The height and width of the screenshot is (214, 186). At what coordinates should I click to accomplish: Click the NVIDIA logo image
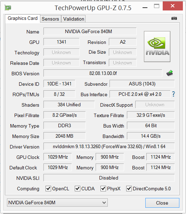157,47
